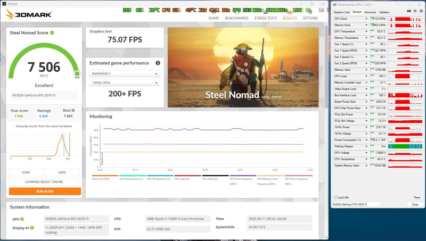Viewport: 426px width, 241px height.
Task: Click the 3DMark vertical scrollbar
Action: click(x=326, y=68)
